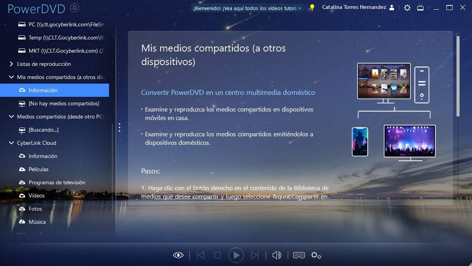The image size is (472, 266).
Task: Open the settings gear in title bar
Action: click(407, 7)
